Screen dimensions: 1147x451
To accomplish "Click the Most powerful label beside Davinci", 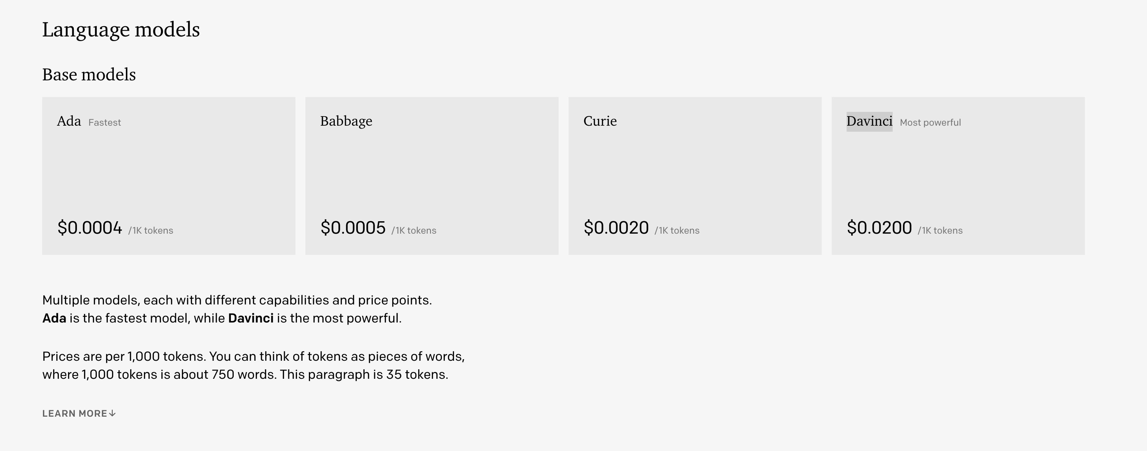I will coord(930,122).
